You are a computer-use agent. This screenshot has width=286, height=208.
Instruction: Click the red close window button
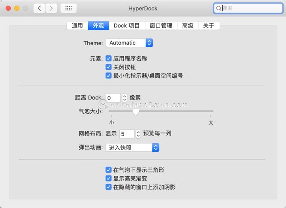(x=8, y=8)
